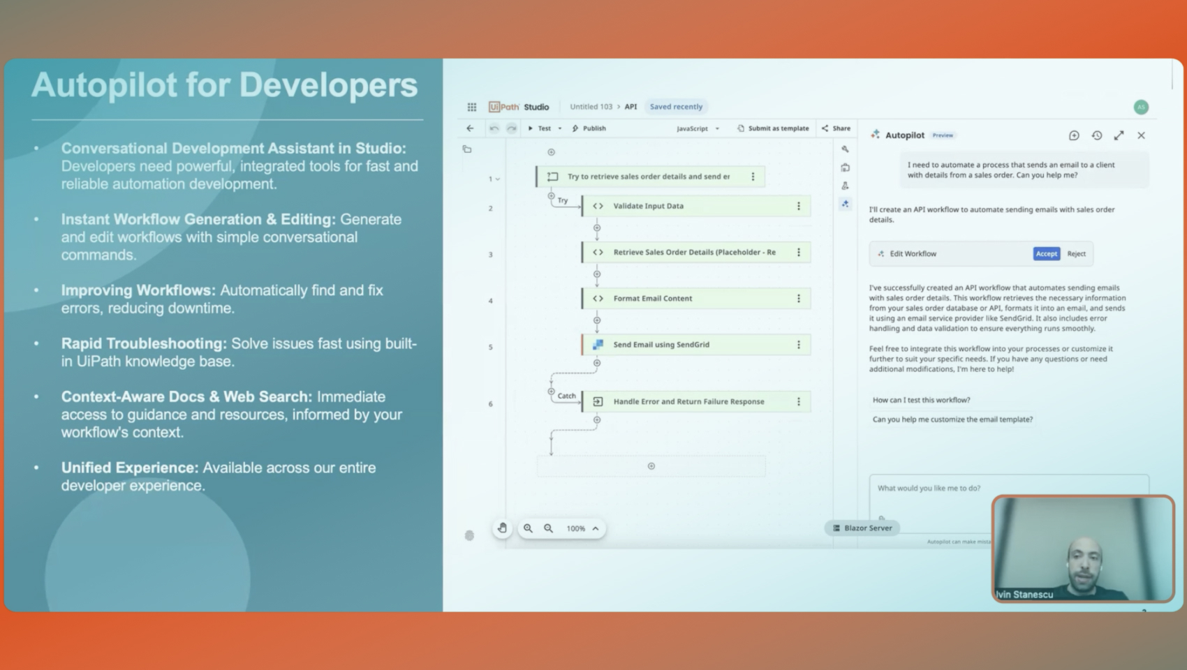Image resolution: width=1187 pixels, height=670 pixels.
Task: Click the user avatar in Studio header
Action: click(1141, 107)
